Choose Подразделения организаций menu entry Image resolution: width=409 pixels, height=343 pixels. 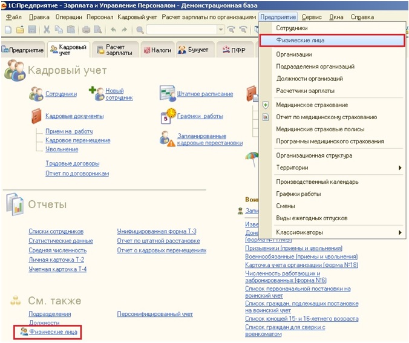pyautogui.click(x=315, y=67)
